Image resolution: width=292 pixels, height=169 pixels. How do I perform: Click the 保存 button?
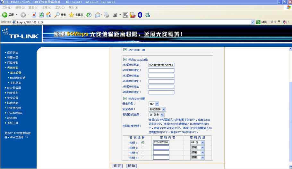pos(117,166)
